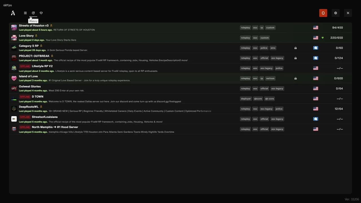Click the FiveM logo icon
Image resolution: width=361 pixels, height=203 pixels.
click(13, 13)
